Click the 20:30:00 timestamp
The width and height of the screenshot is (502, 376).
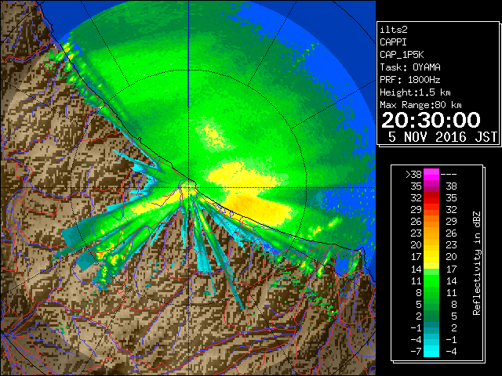(431, 120)
